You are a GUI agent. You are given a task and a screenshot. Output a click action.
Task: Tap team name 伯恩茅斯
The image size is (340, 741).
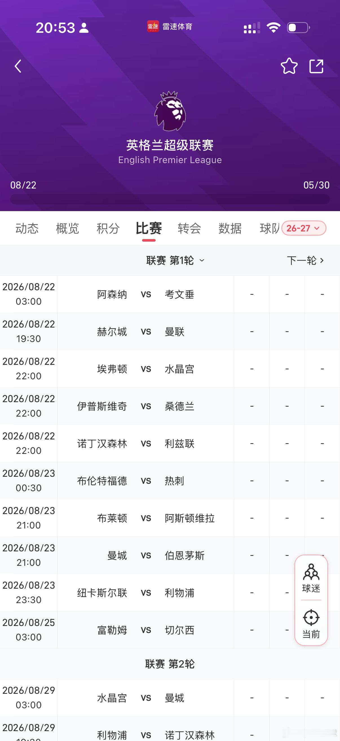coord(184,555)
